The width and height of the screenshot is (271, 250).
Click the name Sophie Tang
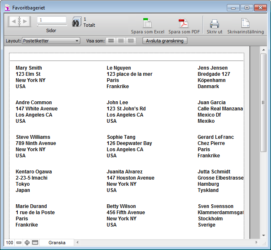(121, 137)
